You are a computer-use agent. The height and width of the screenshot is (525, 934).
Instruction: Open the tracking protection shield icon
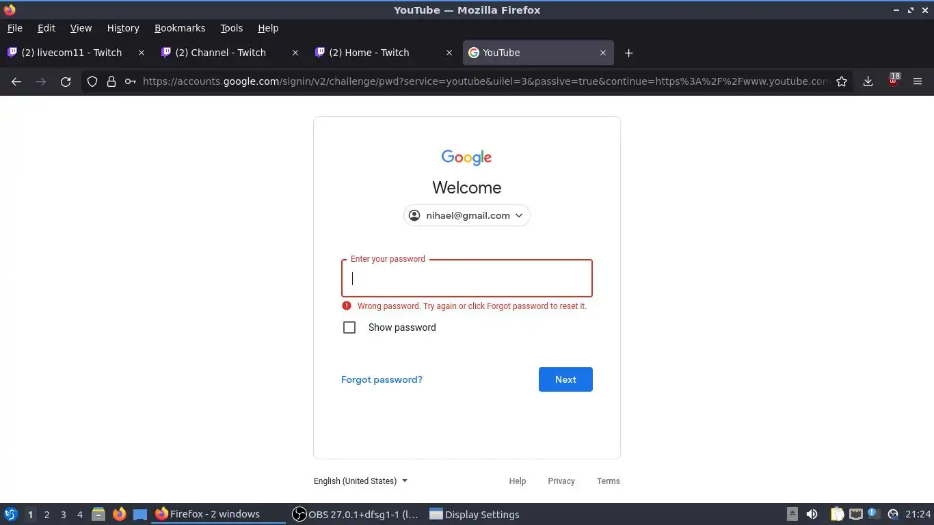[x=92, y=81]
